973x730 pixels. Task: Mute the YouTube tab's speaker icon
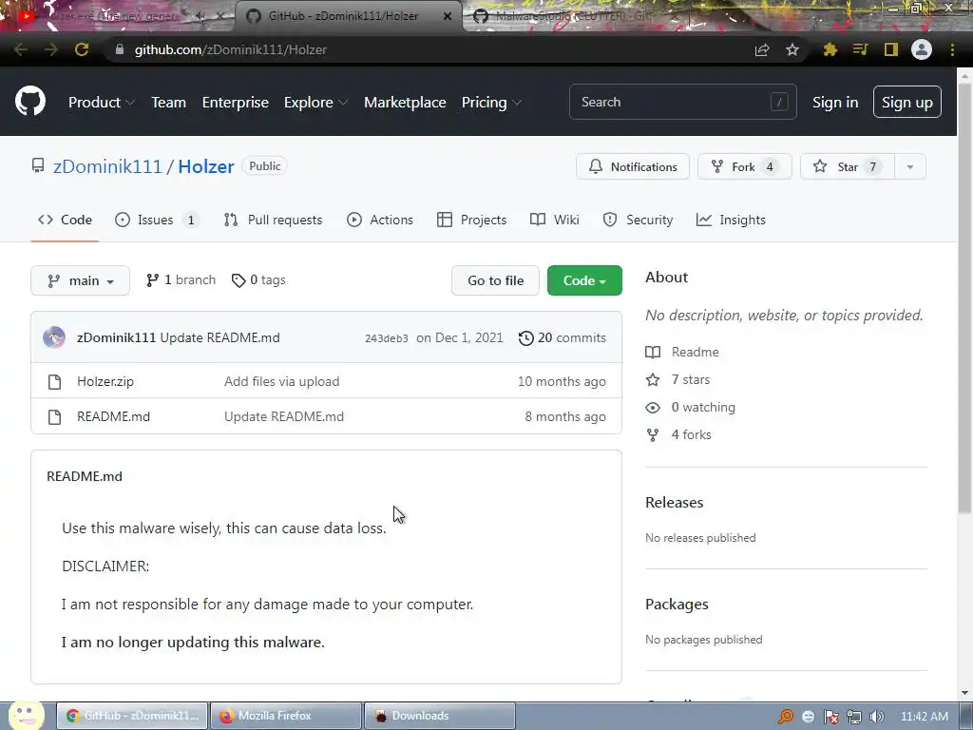click(x=200, y=16)
